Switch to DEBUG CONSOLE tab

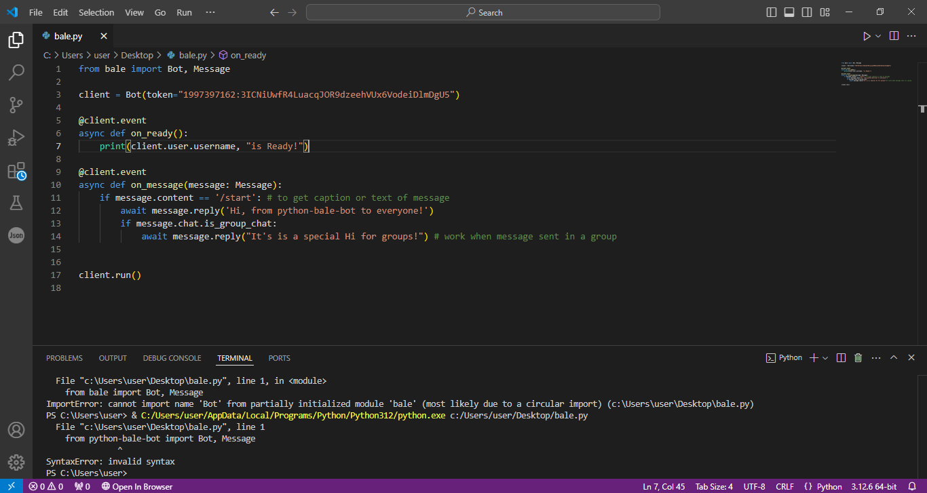[x=172, y=358]
